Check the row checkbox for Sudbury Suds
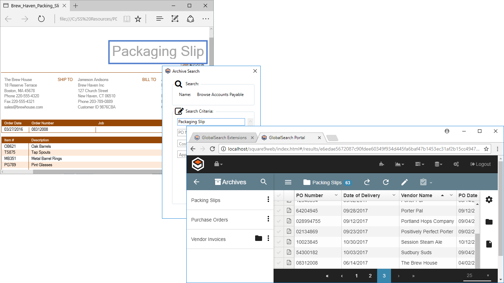The image size is (504, 283). click(279, 252)
